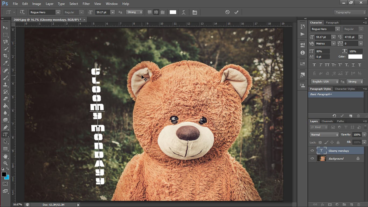The height and width of the screenshot is (207, 368).
Task: Open the Filter menu
Action: coord(86,4)
